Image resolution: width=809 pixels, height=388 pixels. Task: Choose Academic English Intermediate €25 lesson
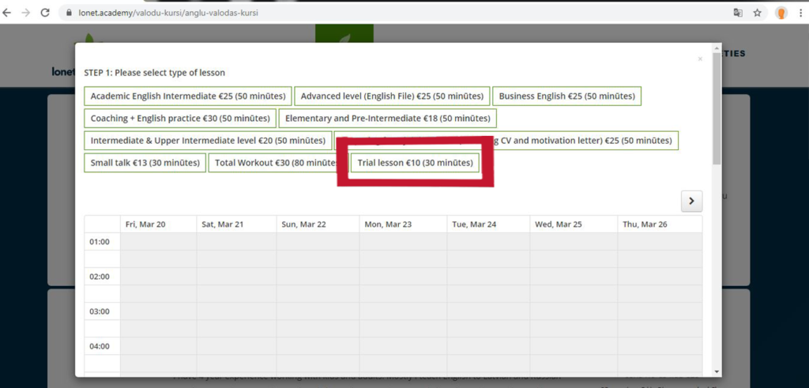[x=187, y=96]
